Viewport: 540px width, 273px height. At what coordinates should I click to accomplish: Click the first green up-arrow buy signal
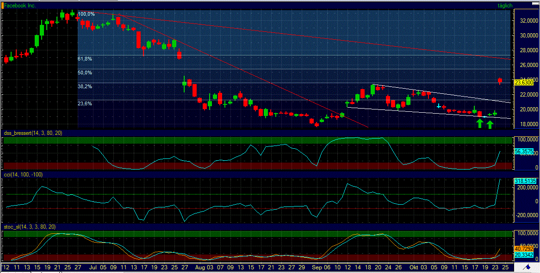coord(480,122)
